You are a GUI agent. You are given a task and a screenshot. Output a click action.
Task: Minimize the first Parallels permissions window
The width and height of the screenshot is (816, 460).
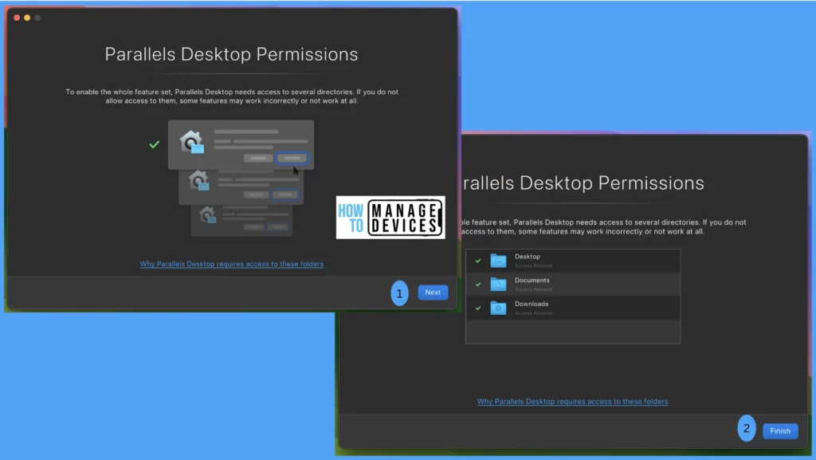coord(27,18)
